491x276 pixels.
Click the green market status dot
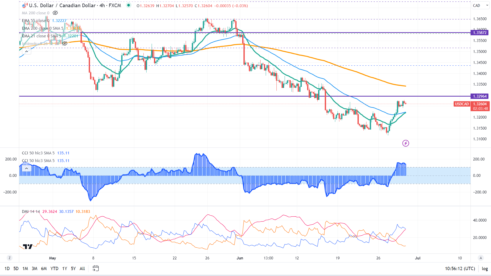[x=129, y=5]
